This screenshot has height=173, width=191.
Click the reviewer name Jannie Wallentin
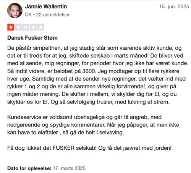click(46, 6)
